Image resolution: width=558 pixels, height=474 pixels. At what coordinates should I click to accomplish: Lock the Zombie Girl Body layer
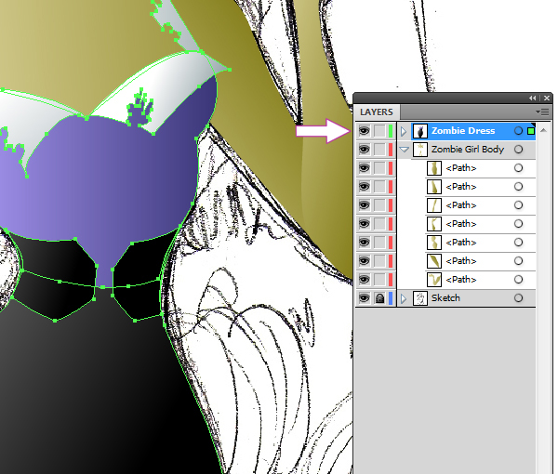coord(379,150)
